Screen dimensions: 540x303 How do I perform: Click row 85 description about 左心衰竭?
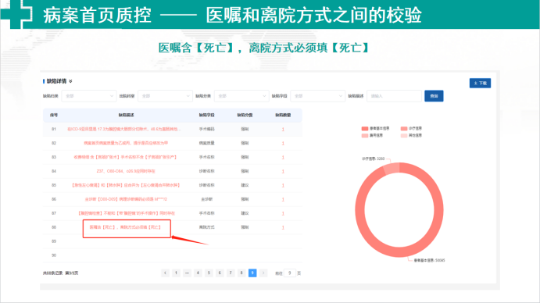tap(126, 185)
